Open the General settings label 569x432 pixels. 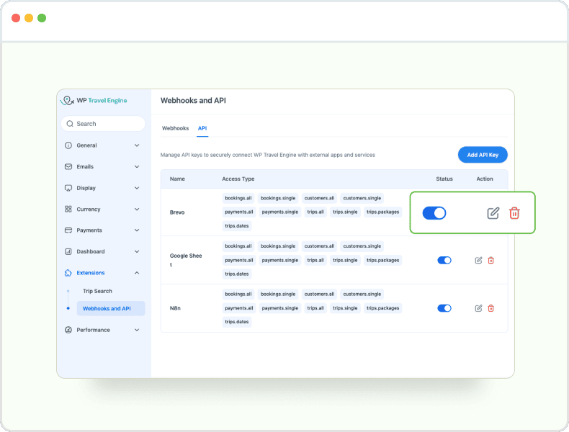[x=86, y=145]
